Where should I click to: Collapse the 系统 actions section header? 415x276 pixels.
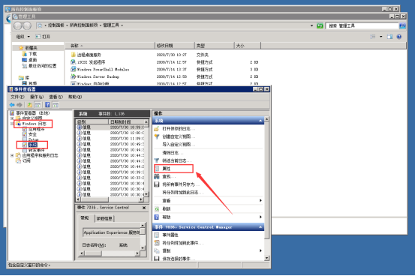260,121
